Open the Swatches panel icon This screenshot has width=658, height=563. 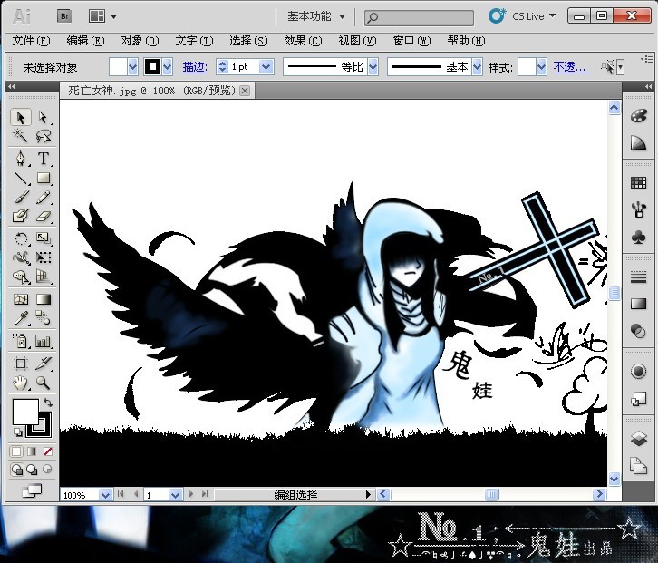(x=638, y=182)
